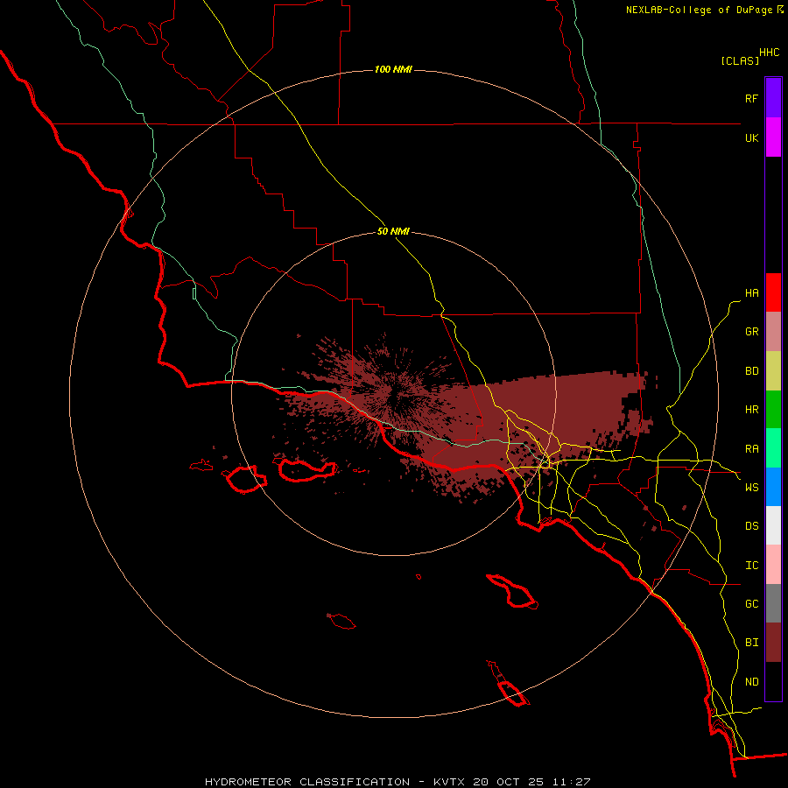
Task: Click the IC pink legend swatch
Action: click(773, 565)
